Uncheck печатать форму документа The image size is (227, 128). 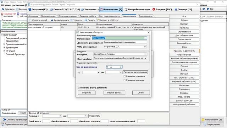click(79, 88)
